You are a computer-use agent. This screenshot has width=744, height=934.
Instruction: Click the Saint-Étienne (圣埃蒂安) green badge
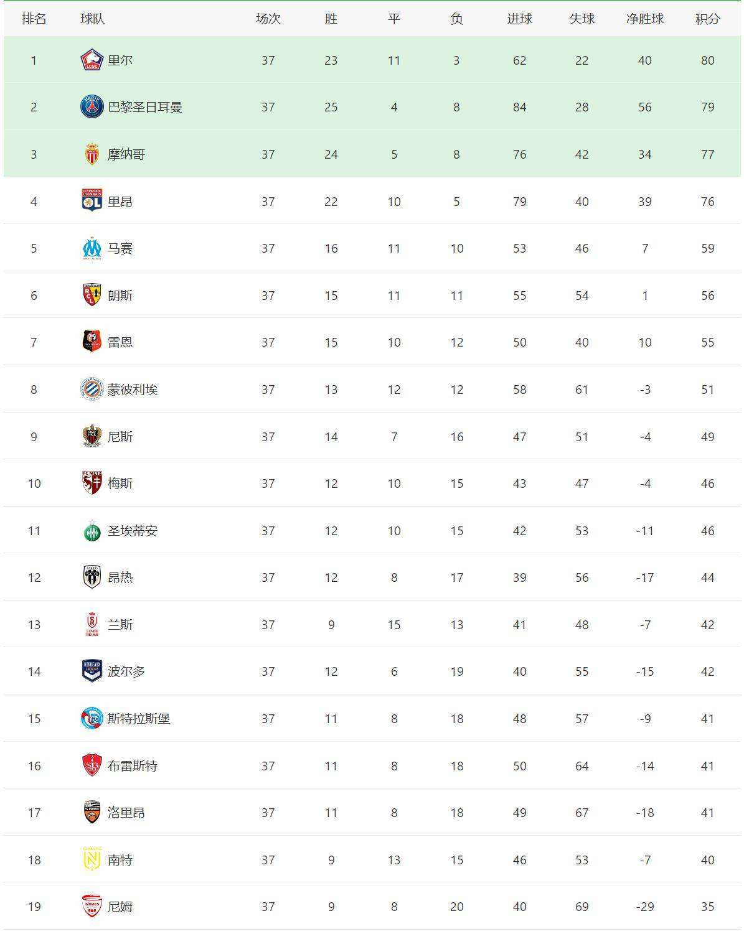tap(92, 531)
